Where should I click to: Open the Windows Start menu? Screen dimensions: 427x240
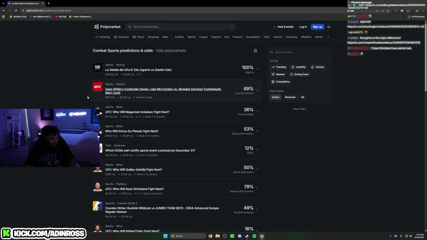click(165, 236)
